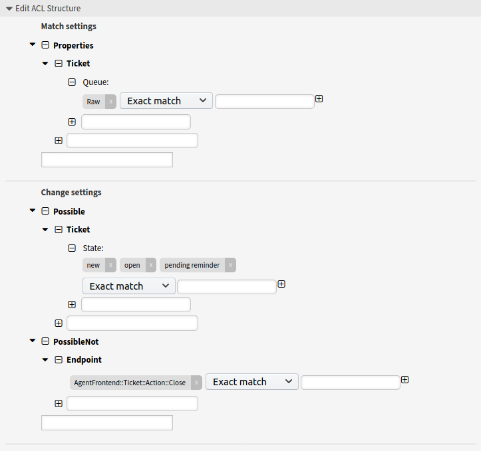Click the minus icon beside Properties
This screenshot has height=451, width=481.
pos(45,45)
